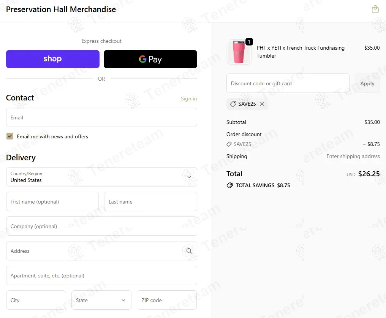Open the Country/Region dropdown
The image size is (386, 318).
tap(101, 177)
